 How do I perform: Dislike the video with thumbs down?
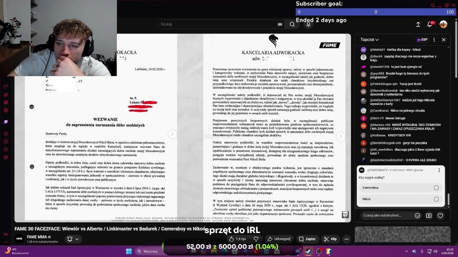(x=256, y=239)
